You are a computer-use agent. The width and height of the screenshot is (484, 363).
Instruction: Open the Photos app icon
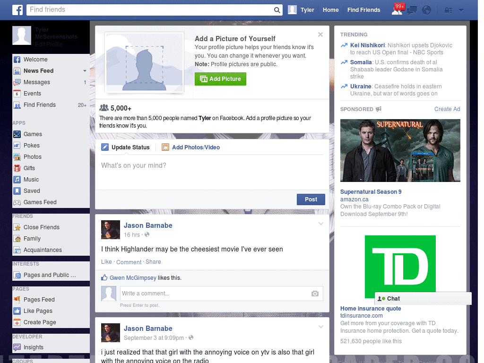click(17, 157)
